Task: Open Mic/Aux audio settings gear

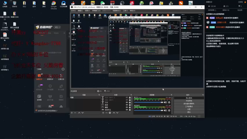Action: click(x=169, y=103)
